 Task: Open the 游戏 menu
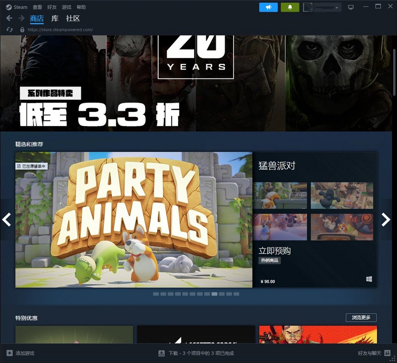pyautogui.click(x=67, y=7)
